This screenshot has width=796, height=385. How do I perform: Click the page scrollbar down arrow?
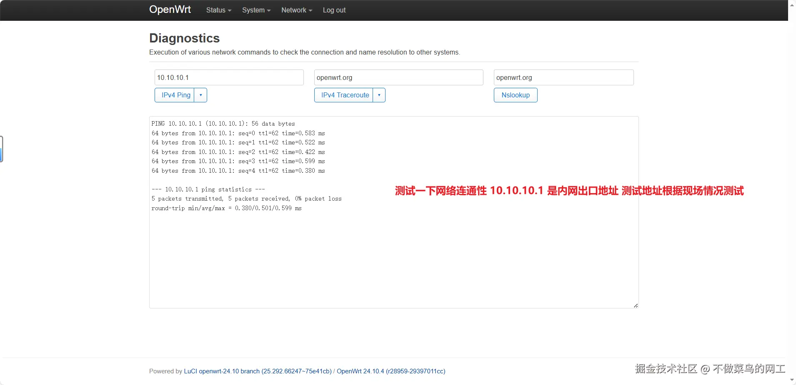point(792,380)
